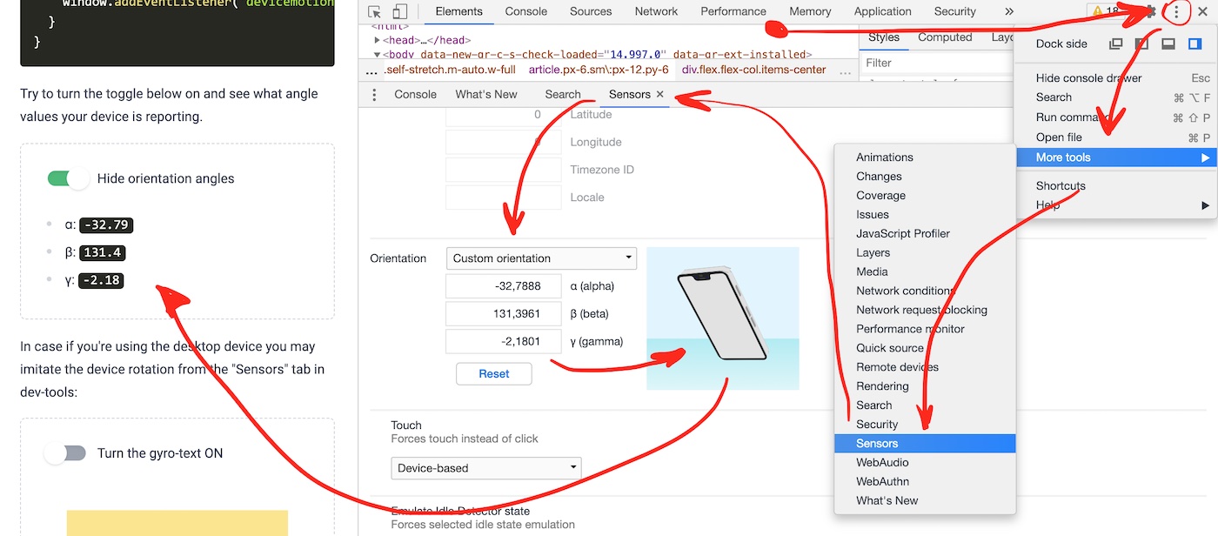1218x536 pixels.
Task: Toggle the device emulation mode icon
Action: (399, 11)
